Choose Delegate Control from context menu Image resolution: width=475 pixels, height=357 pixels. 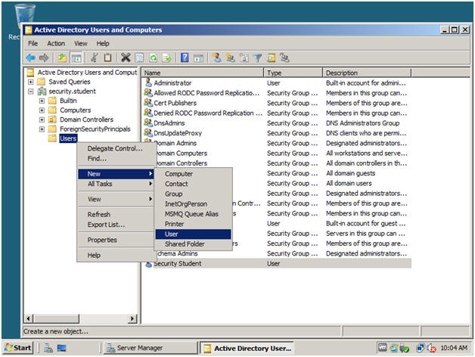pos(116,148)
